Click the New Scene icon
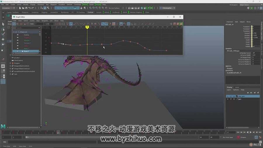263x148 pixels. point(20,8)
